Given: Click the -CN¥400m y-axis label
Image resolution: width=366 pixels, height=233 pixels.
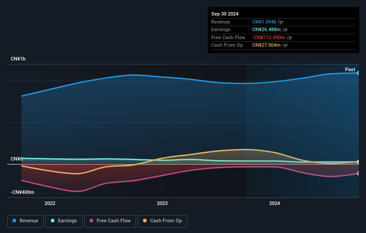Looking at the screenshot, I should point(22,192).
